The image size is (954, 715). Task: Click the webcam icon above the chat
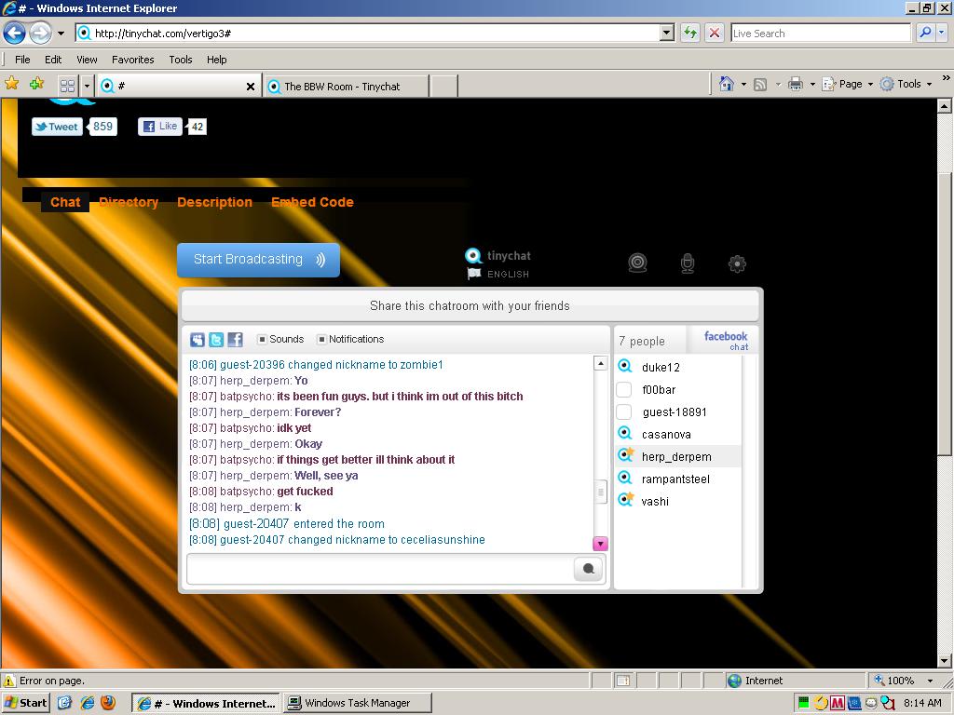coord(637,263)
